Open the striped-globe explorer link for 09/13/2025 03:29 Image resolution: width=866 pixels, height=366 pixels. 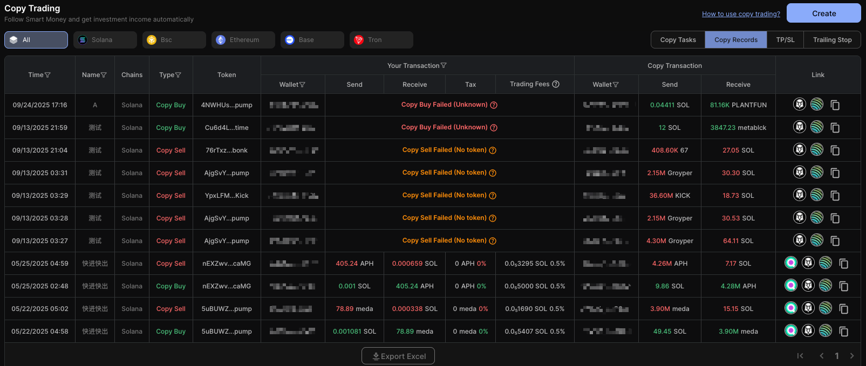pos(817,195)
